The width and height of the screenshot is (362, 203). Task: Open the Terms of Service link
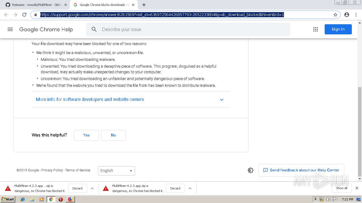tap(78, 170)
